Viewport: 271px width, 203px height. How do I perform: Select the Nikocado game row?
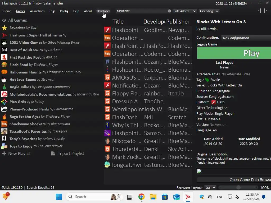(148, 141)
